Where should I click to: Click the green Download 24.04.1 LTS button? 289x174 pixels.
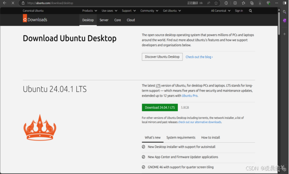(160, 107)
